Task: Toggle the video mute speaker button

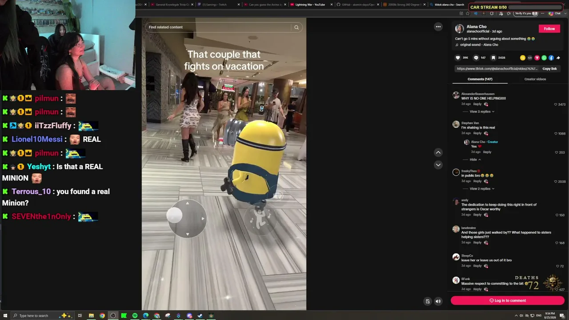Action: coord(438,301)
